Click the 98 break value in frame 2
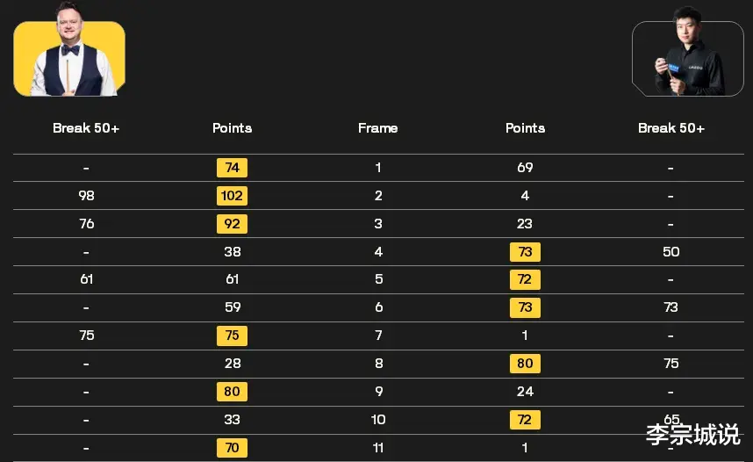 coord(86,196)
